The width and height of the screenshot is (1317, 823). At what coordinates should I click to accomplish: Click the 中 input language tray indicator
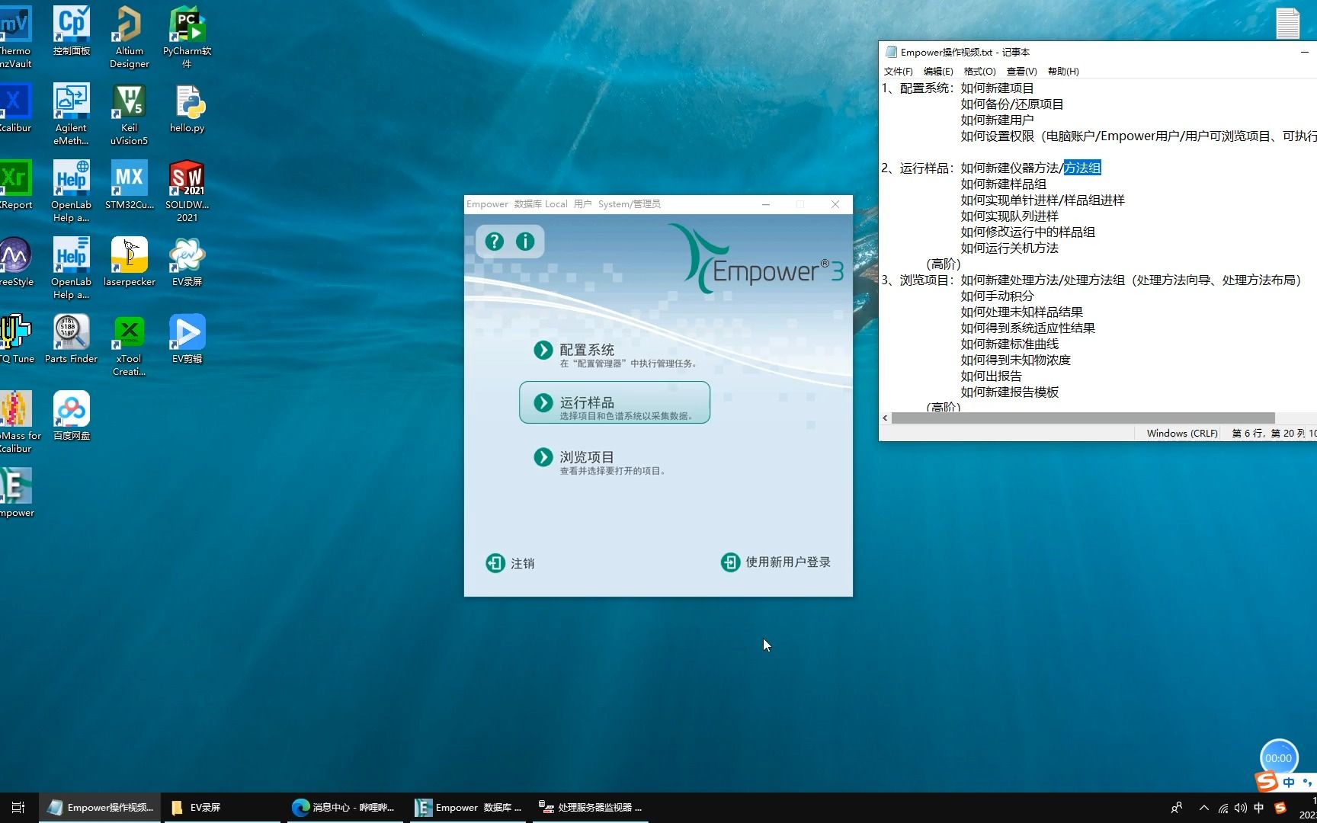click(x=1259, y=808)
